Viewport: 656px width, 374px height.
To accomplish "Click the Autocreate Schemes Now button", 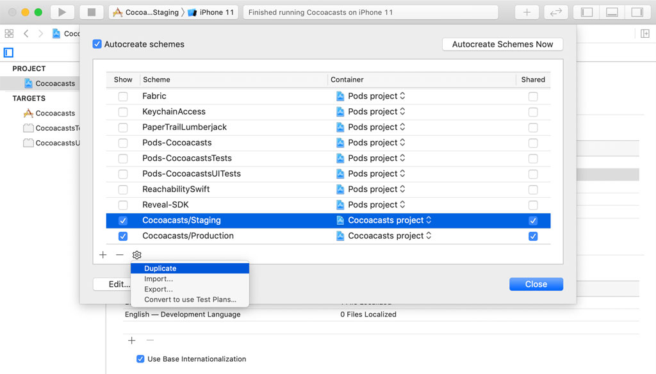I will 502,44.
